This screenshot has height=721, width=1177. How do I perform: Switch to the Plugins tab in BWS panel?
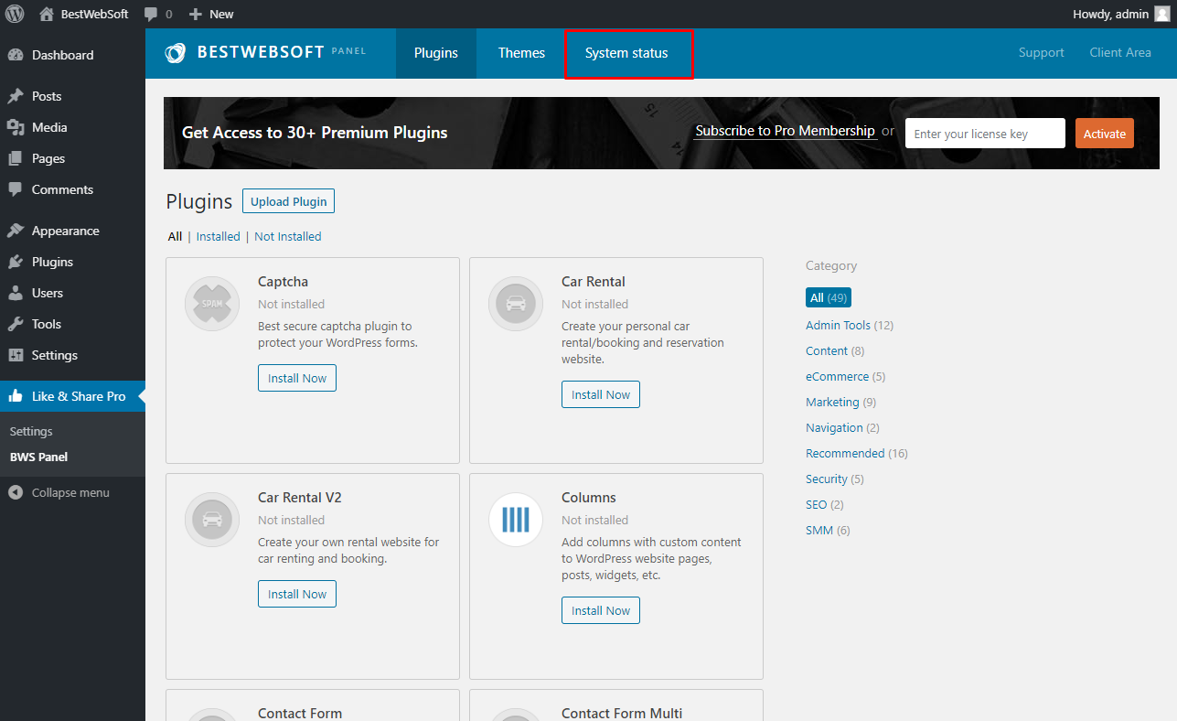(436, 53)
